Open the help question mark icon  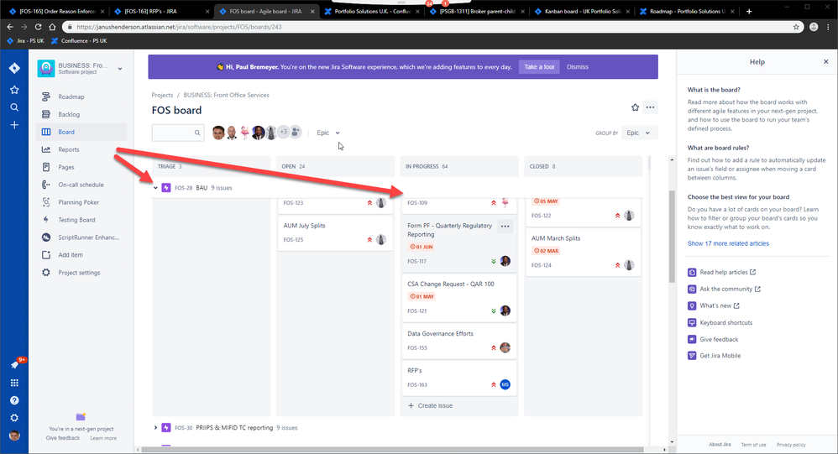(14, 400)
